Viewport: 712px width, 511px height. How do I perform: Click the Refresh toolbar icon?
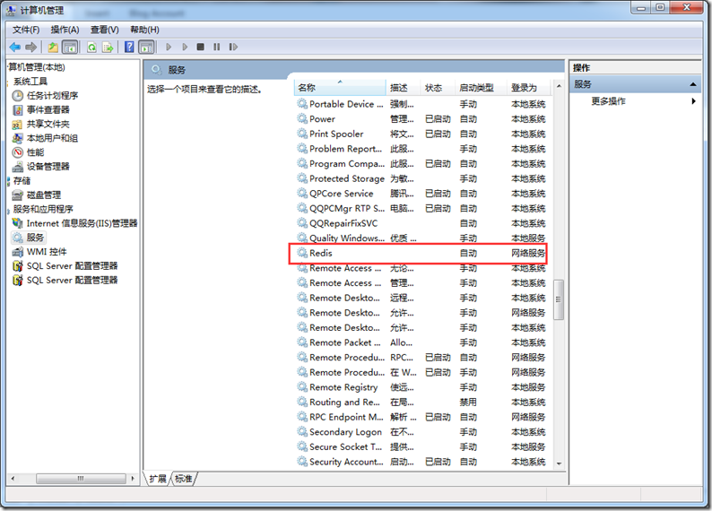click(91, 47)
